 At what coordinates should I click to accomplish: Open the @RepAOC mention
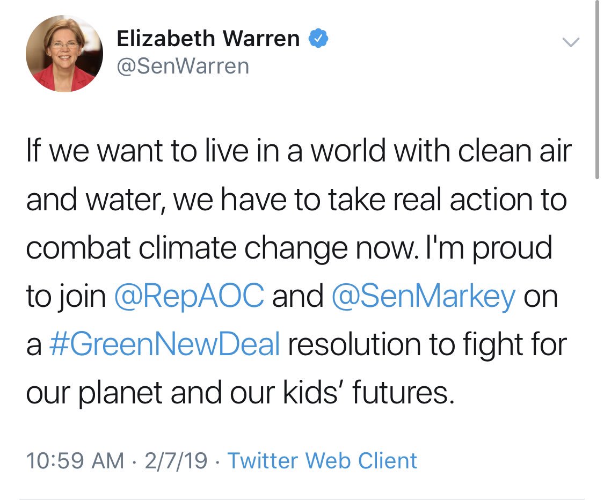(x=189, y=296)
